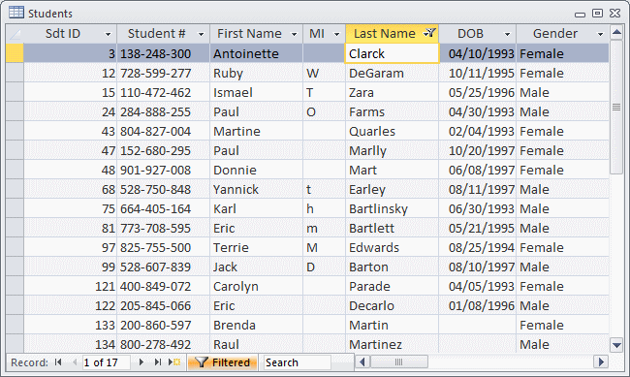Image resolution: width=630 pixels, height=377 pixels.
Task: Advance to the next record
Action: click(142, 362)
